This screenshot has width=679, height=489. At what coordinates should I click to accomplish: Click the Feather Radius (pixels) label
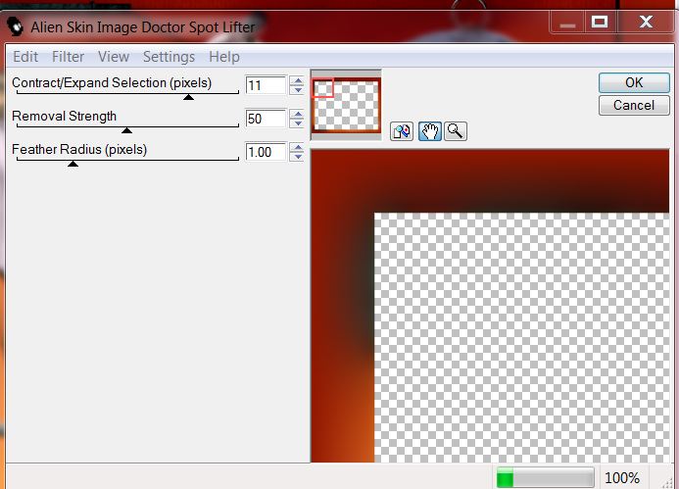pos(79,149)
